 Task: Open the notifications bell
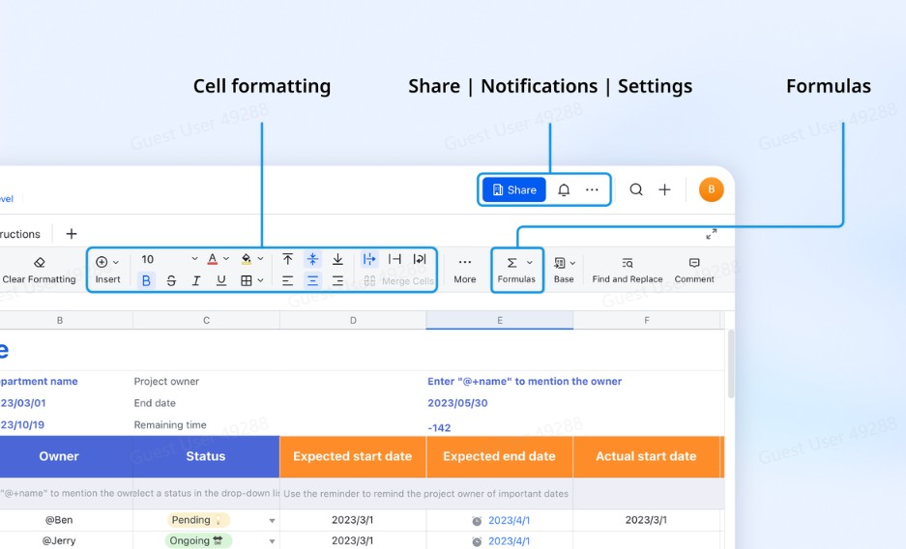(x=564, y=190)
